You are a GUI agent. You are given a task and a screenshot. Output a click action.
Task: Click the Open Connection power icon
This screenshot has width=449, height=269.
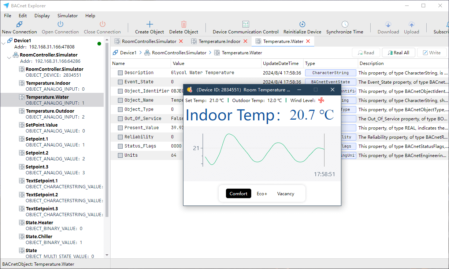(60, 24)
